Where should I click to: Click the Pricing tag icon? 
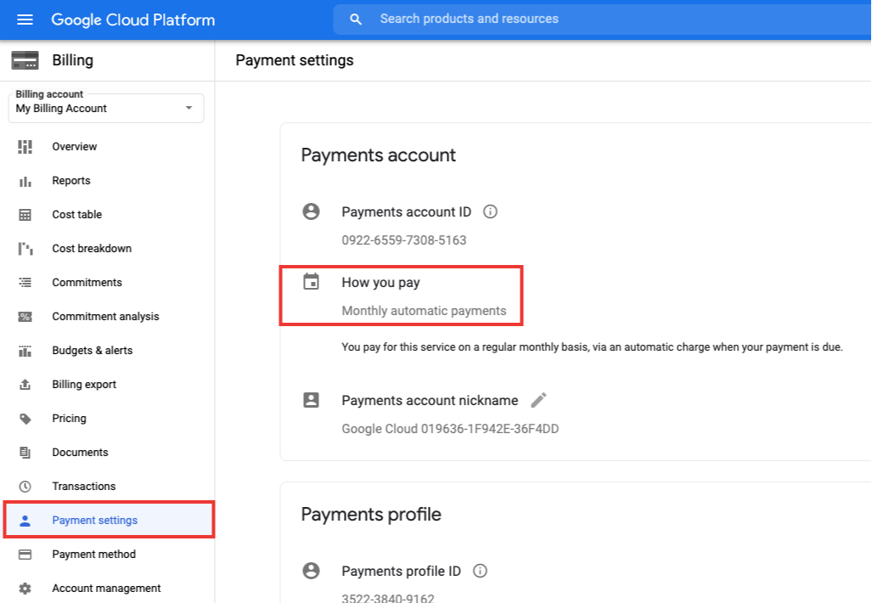(x=25, y=419)
